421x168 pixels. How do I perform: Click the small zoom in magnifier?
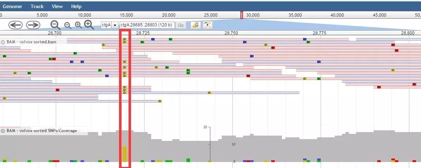click(x=78, y=25)
